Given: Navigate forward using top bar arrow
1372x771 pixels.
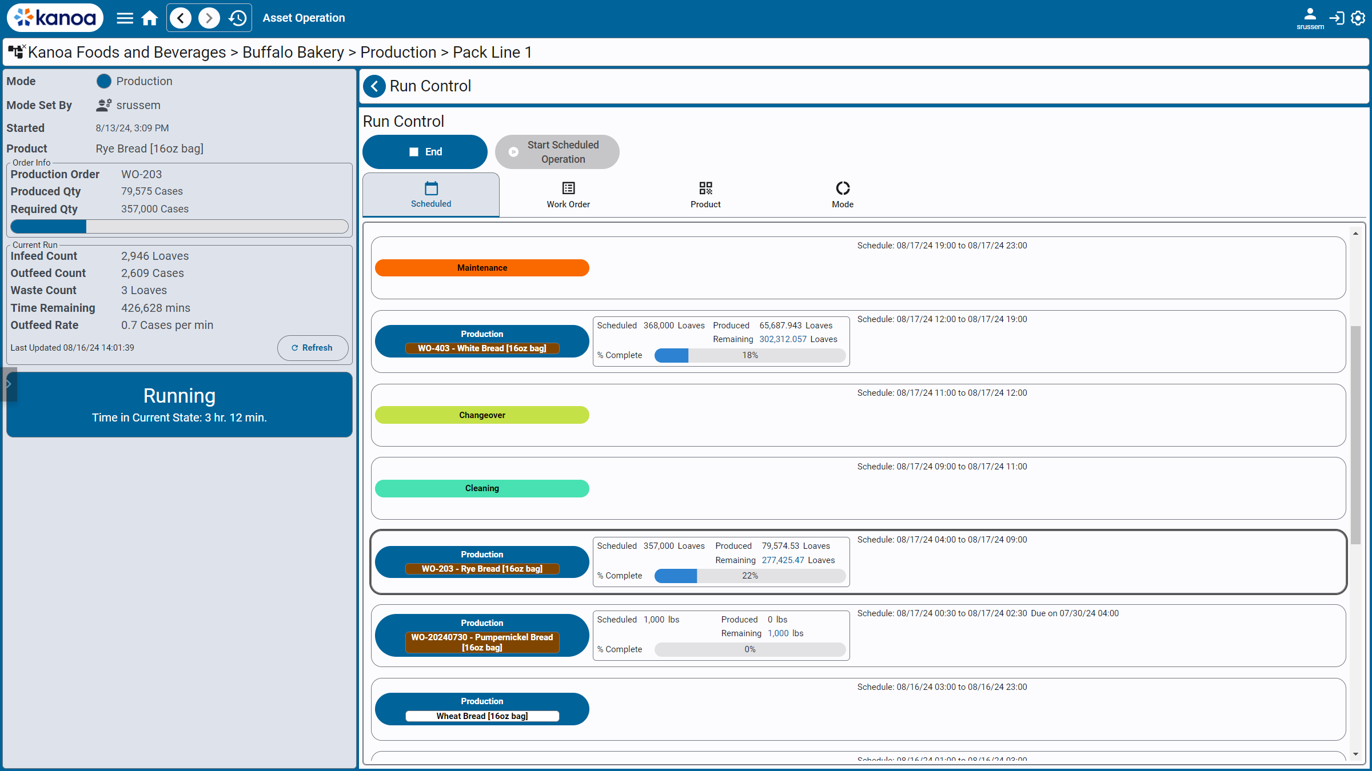Looking at the screenshot, I should (x=209, y=18).
